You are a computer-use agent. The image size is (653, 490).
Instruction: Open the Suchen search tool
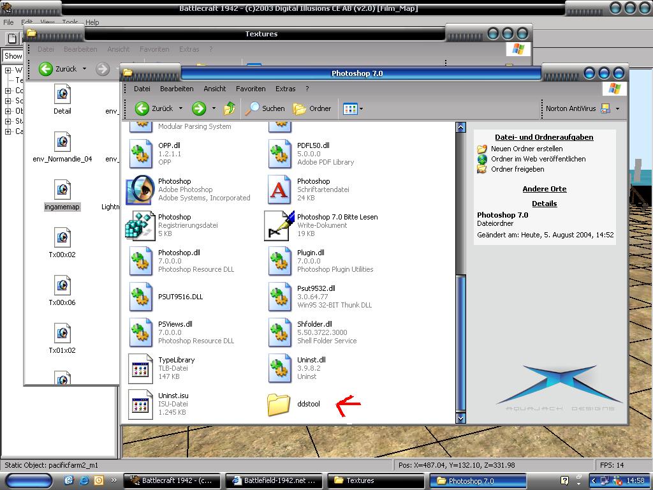(265, 108)
